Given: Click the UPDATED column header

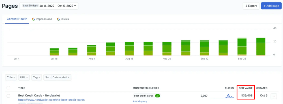Looking at the screenshot, I should pyautogui.click(x=261, y=88).
